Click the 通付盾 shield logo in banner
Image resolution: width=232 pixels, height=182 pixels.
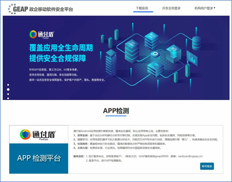[x=33, y=34]
